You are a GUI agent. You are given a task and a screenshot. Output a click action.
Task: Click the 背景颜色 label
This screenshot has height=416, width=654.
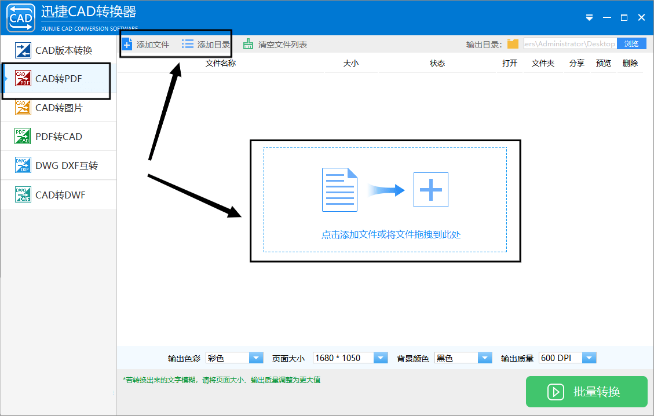click(413, 359)
